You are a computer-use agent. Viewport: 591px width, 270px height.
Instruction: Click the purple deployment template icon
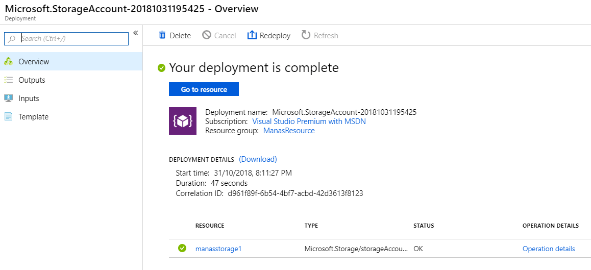(x=182, y=121)
